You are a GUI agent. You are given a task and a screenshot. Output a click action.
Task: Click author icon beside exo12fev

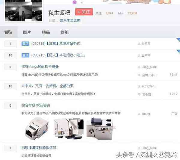139,86
